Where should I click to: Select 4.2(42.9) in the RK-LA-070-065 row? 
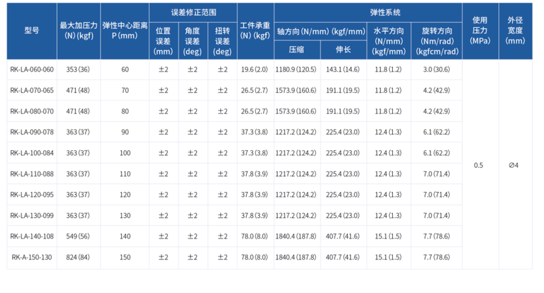click(x=436, y=90)
